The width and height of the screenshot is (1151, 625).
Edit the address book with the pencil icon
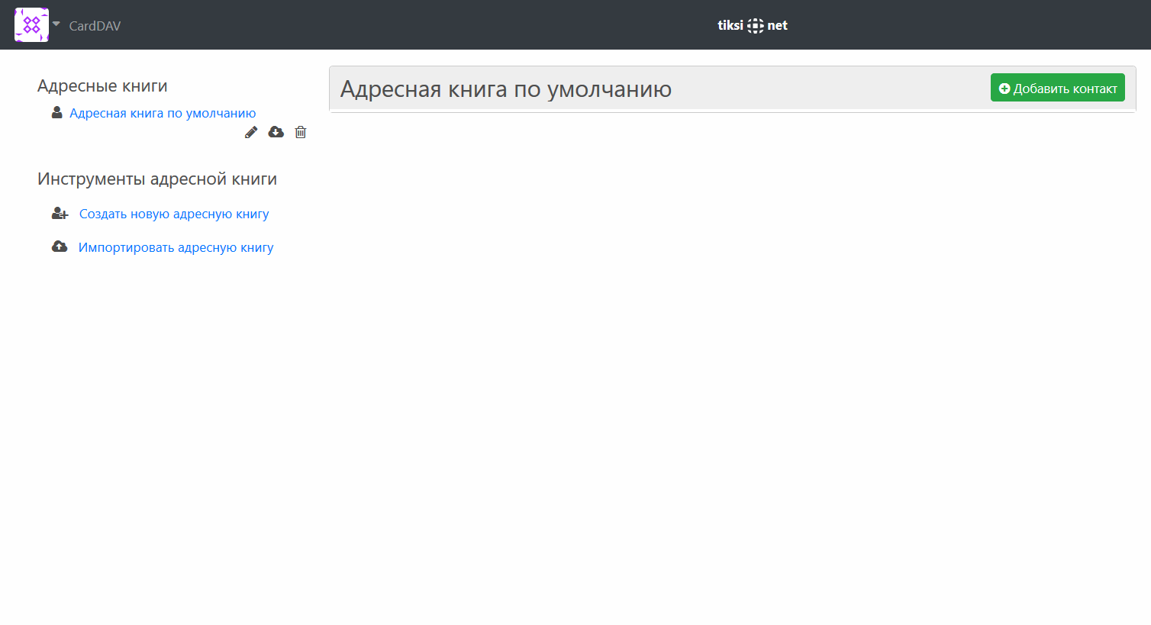point(251,132)
